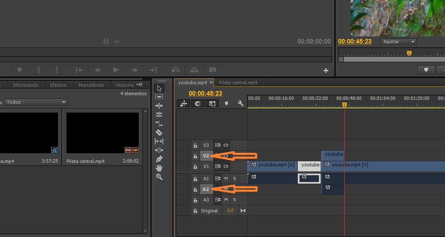Click playhead marker on timeline ruler

[344, 105]
